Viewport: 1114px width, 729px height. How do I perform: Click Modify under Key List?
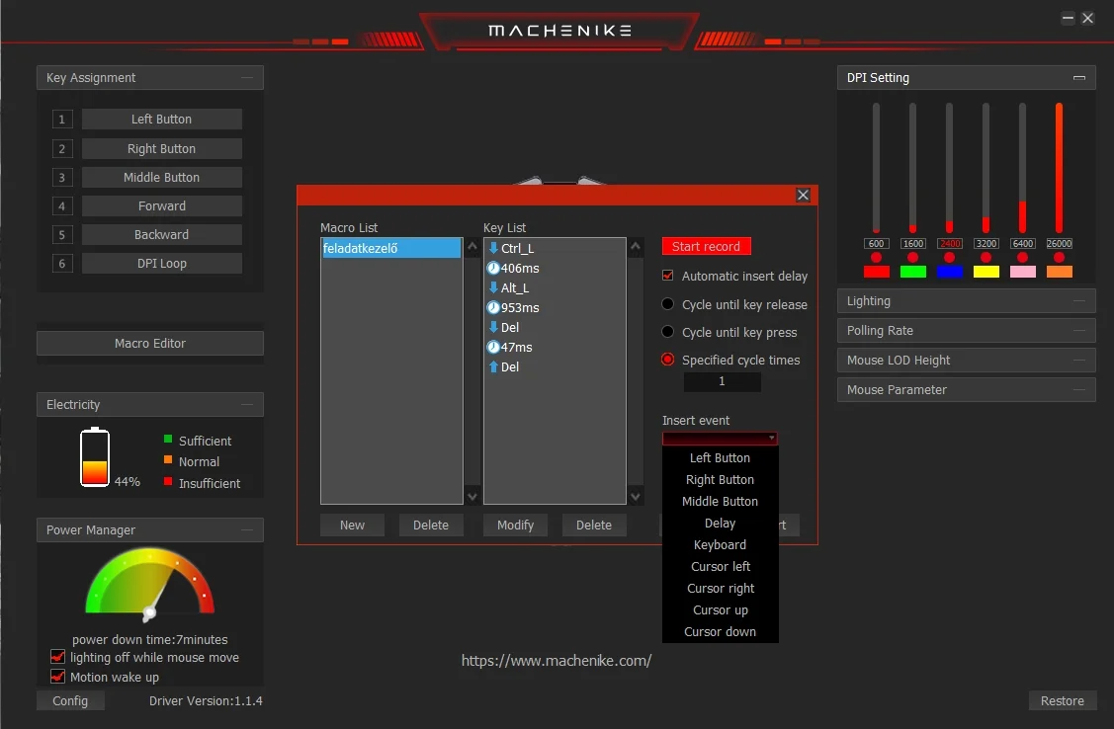pos(515,526)
